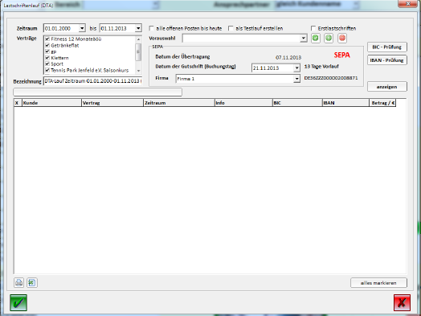Open the Firma dropdown list
The width and height of the screenshot is (421, 316).
click(296, 79)
